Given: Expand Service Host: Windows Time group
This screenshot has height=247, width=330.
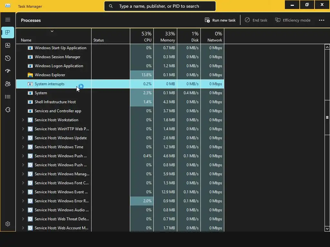Looking at the screenshot, I should [x=23, y=147].
